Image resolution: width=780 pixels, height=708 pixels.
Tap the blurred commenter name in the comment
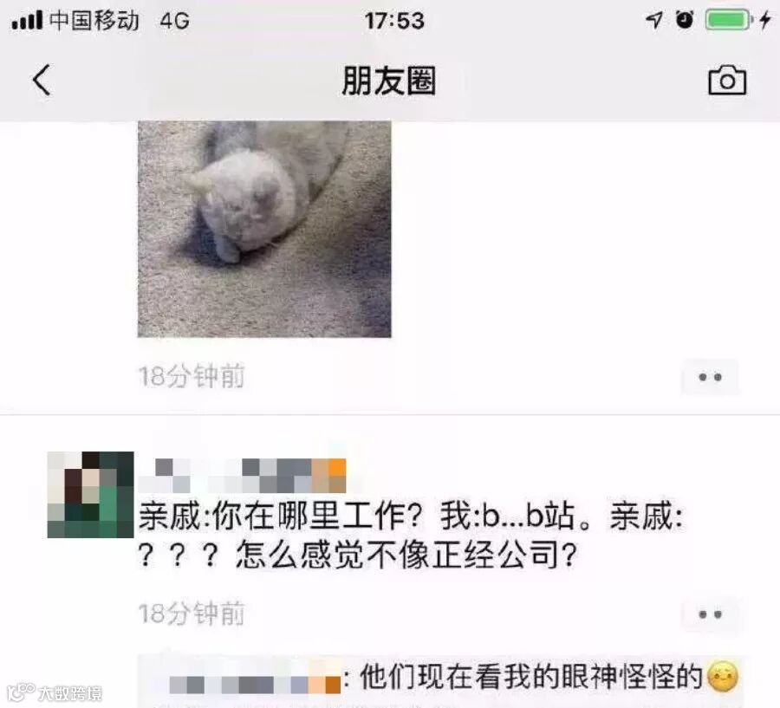coord(255,684)
